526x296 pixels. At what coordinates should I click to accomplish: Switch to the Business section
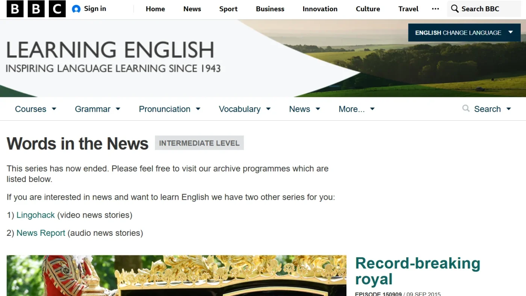270,9
